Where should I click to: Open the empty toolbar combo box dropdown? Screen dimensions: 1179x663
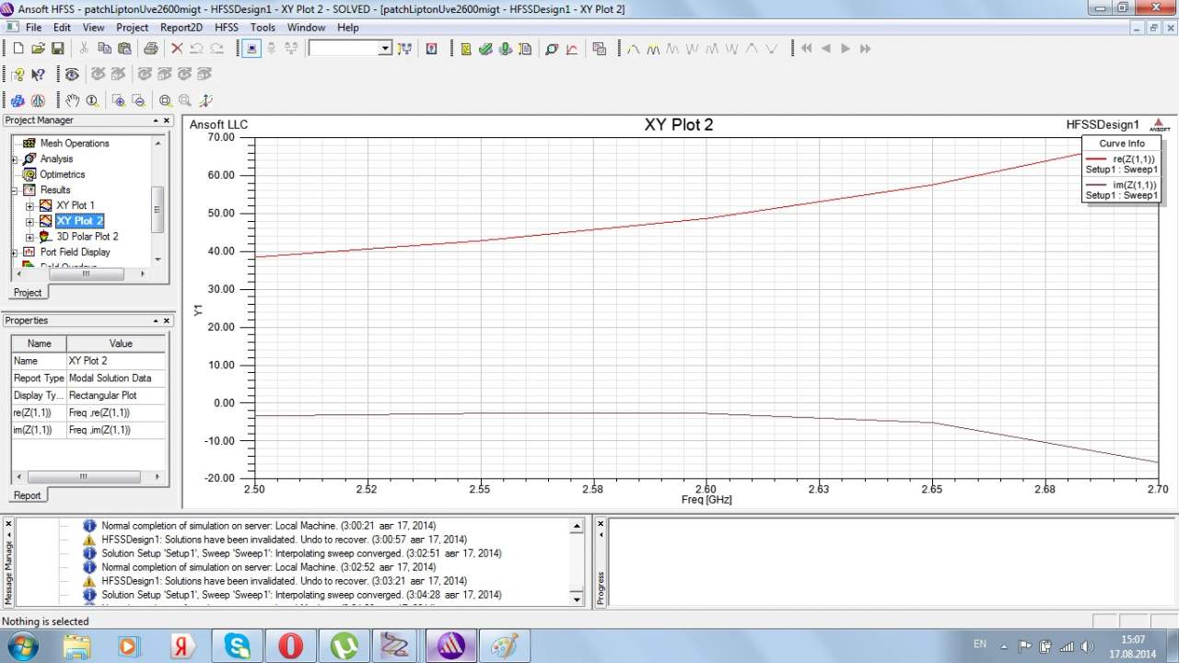385,49
